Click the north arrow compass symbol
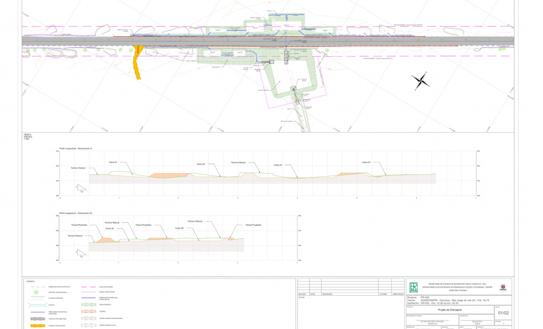Viewport: 543px width, 329px height. coord(420,81)
